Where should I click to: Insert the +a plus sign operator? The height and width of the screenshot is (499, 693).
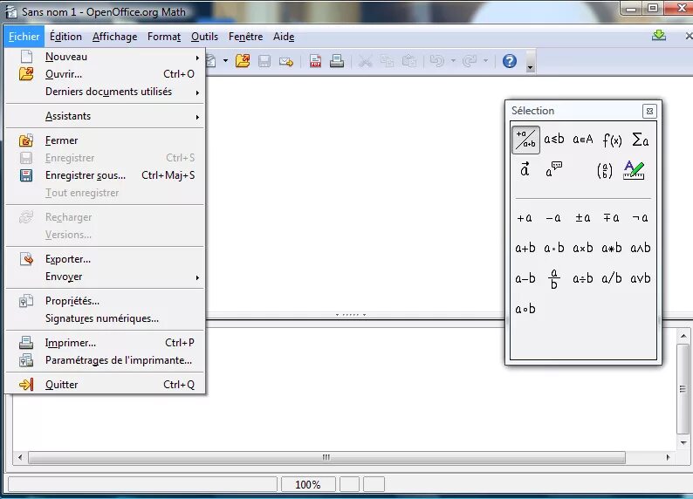[x=525, y=218]
